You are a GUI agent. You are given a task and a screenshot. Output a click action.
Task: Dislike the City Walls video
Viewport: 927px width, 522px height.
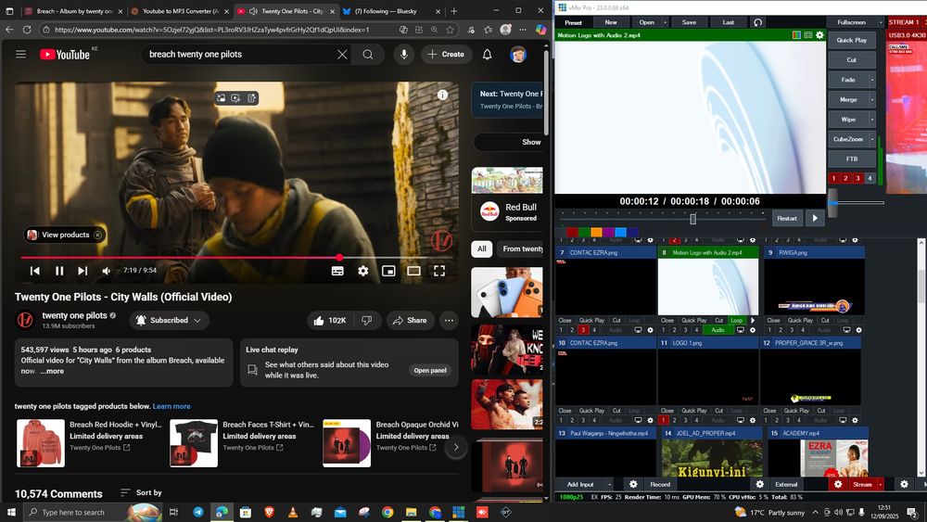(x=366, y=320)
